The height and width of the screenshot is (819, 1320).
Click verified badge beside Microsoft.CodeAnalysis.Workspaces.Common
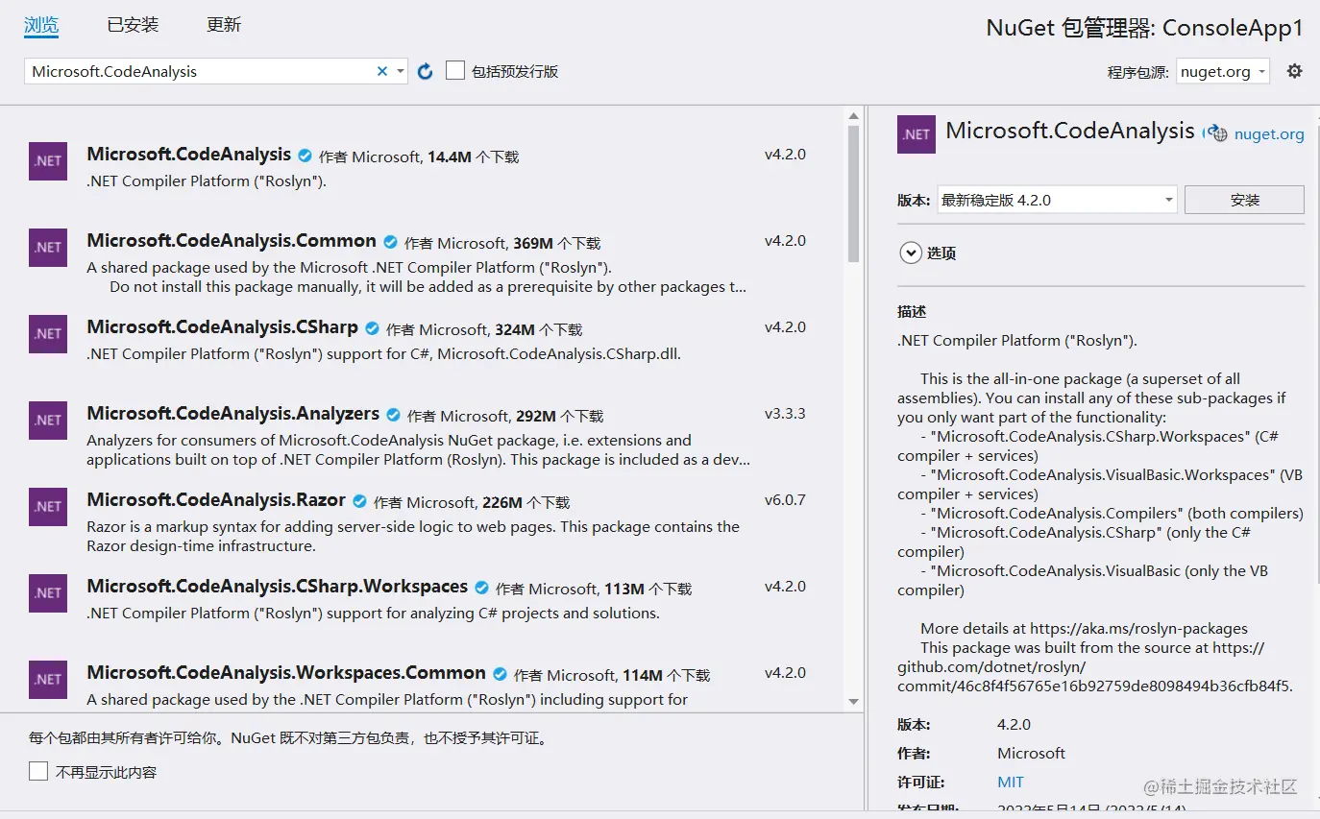(x=500, y=674)
